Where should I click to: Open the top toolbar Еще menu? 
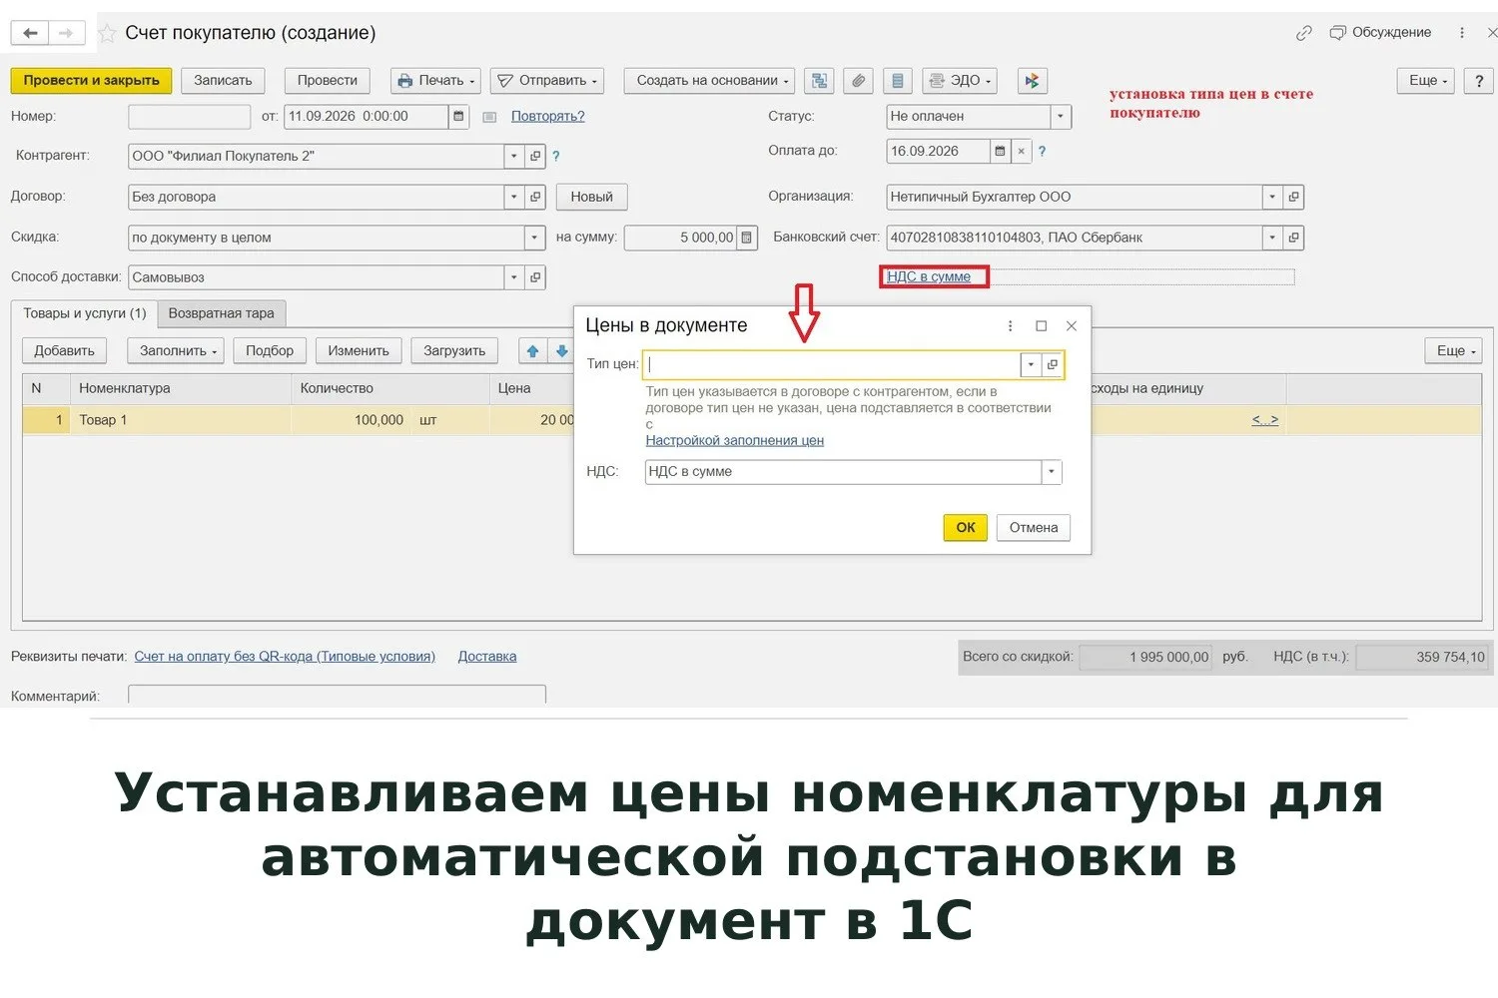1427,81
